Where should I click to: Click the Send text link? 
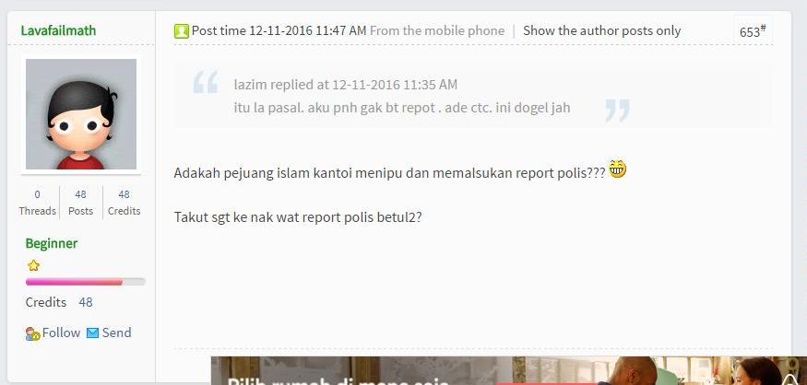click(116, 332)
